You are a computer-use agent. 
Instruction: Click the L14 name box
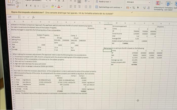[12, 17]
